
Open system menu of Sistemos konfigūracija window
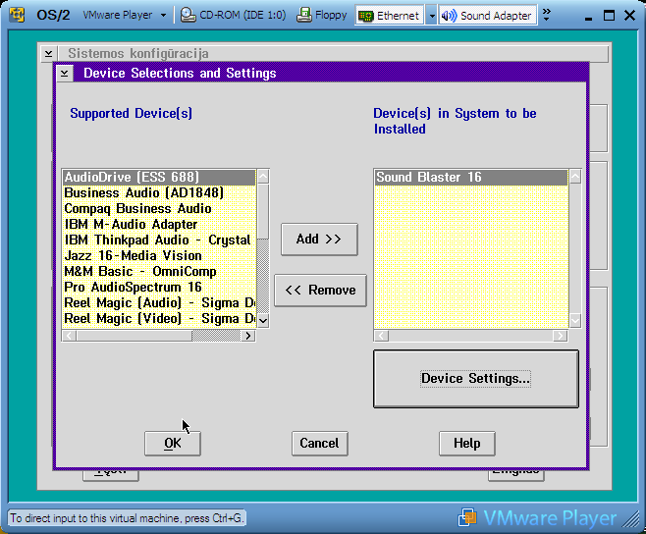(48, 54)
